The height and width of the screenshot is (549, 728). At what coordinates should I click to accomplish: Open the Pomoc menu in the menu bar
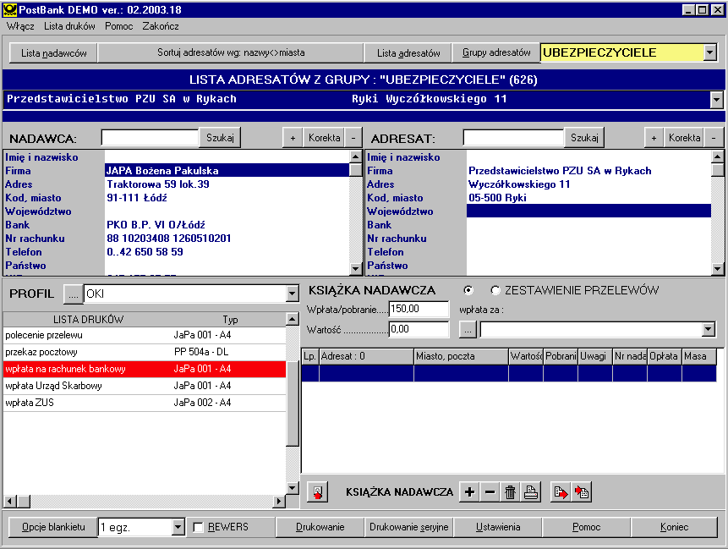point(119,26)
